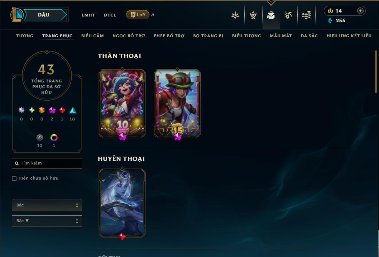Open the ĐA SẮC tab
Screen dimensions: 379x257
point(309,36)
